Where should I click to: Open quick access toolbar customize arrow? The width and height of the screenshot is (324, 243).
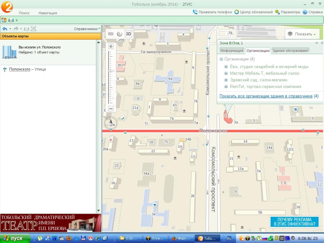[x=17, y=20]
